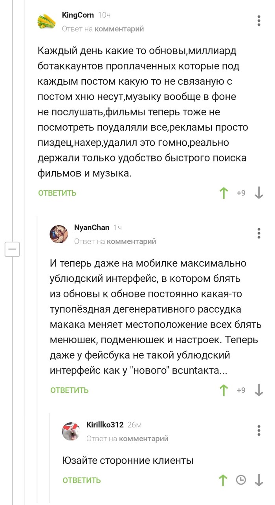Open NyanChan's profile via username
The image size is (275, 505).
(x=92, y=228)
